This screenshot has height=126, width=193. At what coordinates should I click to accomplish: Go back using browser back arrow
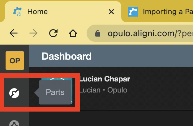pyautogui.click(x=14, y=33)
